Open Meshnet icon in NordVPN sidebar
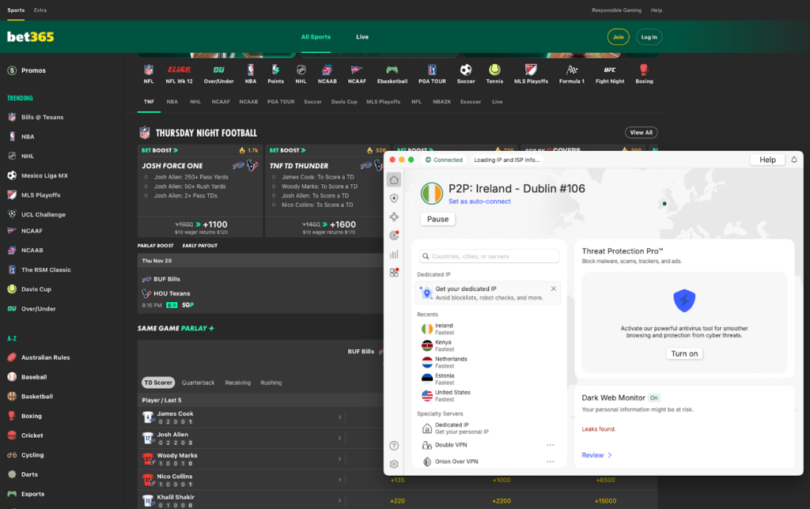This screenshot has width=810, height=509. [x=394, y=217]
